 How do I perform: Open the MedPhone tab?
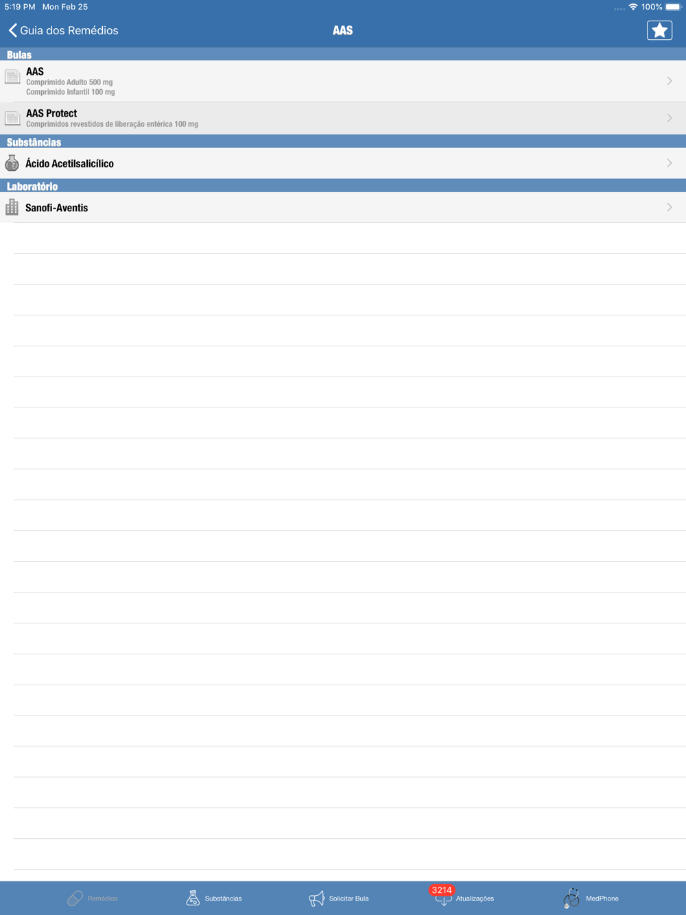(591, 898)
